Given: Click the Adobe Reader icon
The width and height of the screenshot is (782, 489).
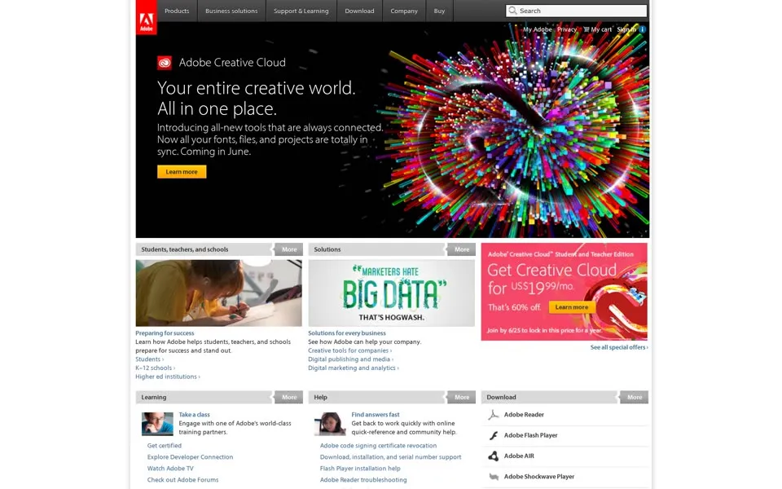Looking at the screenshot, I should click(x=494, y=415).
